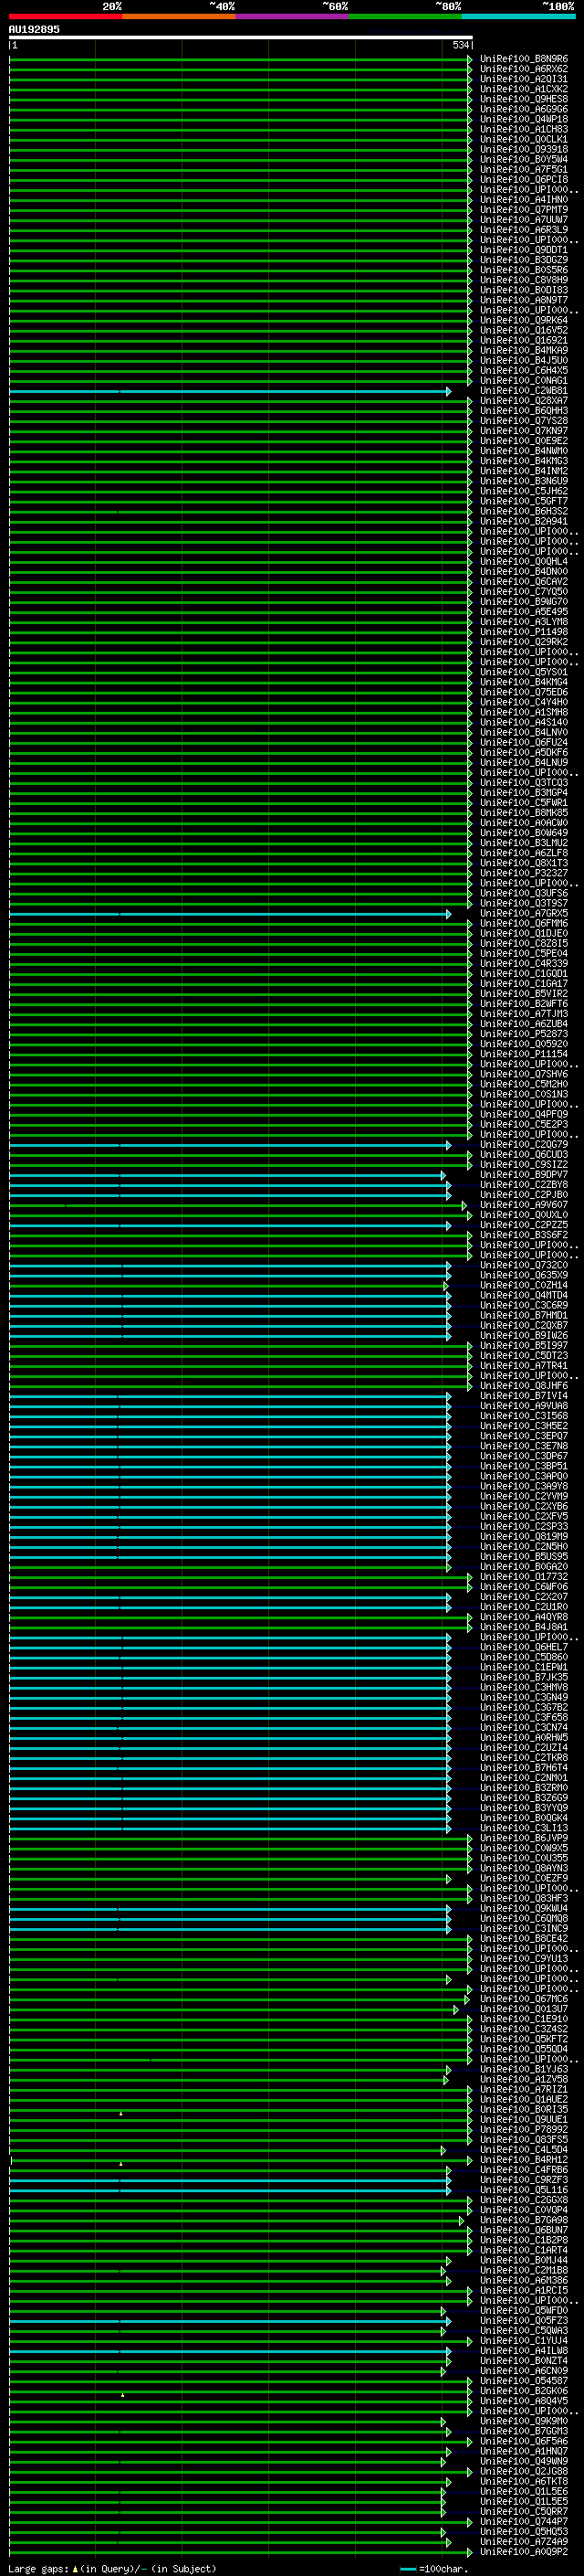Open hit UniRef100_Q635X9
The width and height of the screenshot is (584, 2576).
tap(524, 1276)
